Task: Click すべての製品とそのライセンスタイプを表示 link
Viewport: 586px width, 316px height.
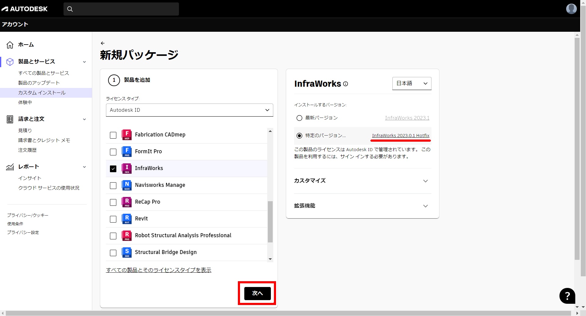Action: [158, 270]
